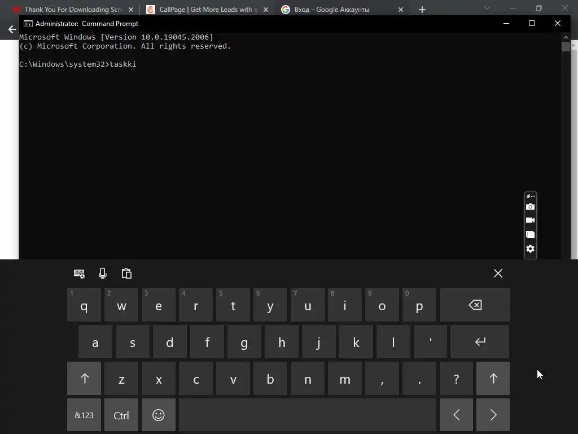Click the Command Prompt title bar icon
Screen dimensions: 578x434
coord(28,24)
